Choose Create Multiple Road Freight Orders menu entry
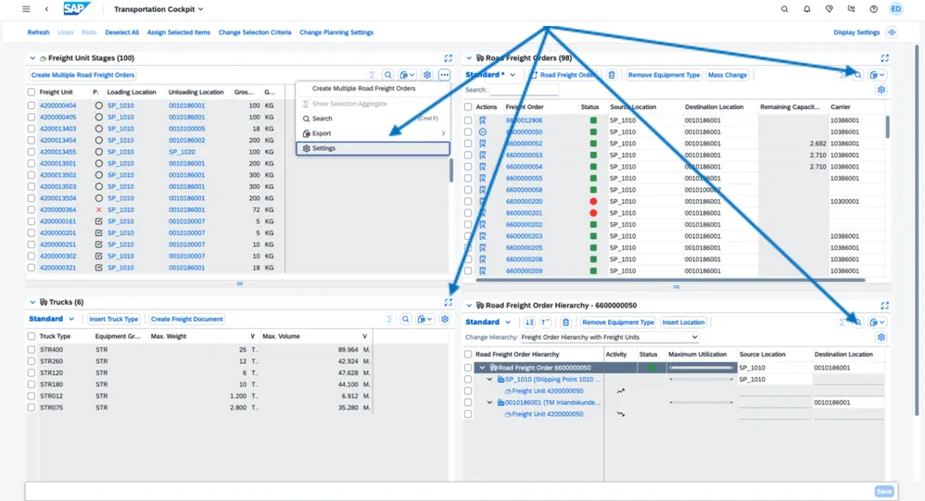This screenshot has width=925, height=501. click(x=363, y=88)
